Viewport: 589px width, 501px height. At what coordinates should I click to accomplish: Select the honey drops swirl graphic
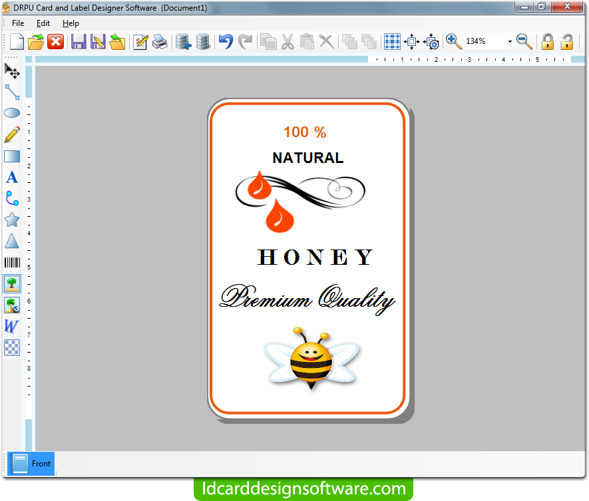[x=300, y=202]
